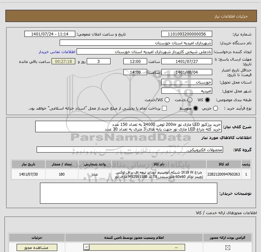Click the countdown timer 00:27:18
Screen dimensions: 261x252
63,61
